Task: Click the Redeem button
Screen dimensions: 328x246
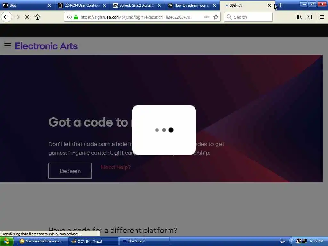Action: [x=70, y=171]
